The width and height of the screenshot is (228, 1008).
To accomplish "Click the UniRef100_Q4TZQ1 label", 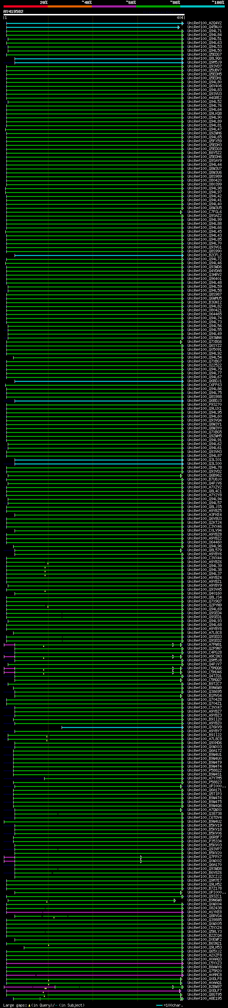I will tap(204, 676).
